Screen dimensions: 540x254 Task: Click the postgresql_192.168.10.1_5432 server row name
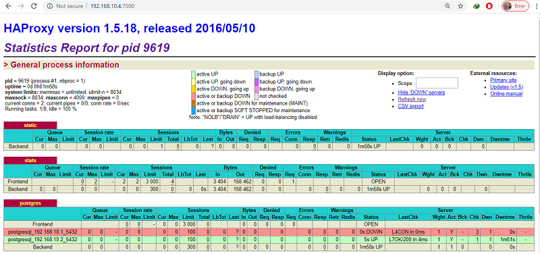(x=43, y=232)
